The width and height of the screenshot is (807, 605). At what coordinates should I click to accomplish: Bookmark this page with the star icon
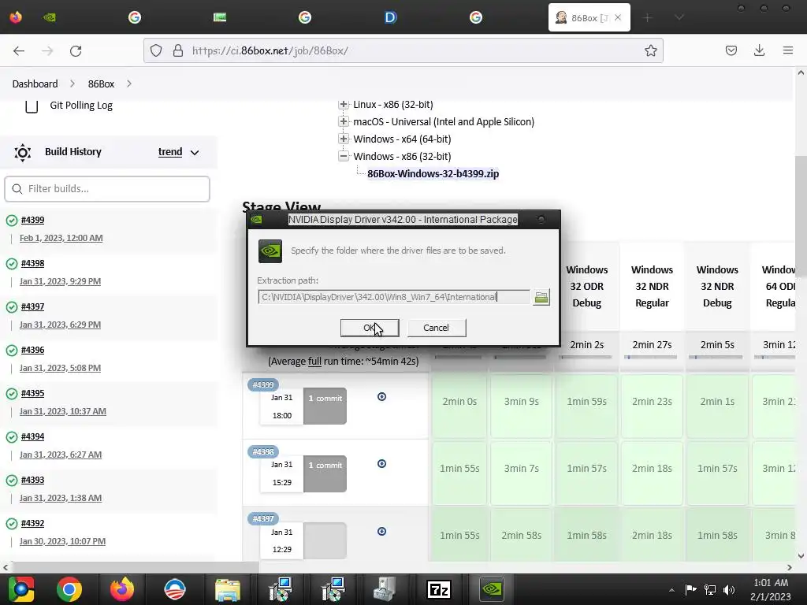(x=650, y=50)
